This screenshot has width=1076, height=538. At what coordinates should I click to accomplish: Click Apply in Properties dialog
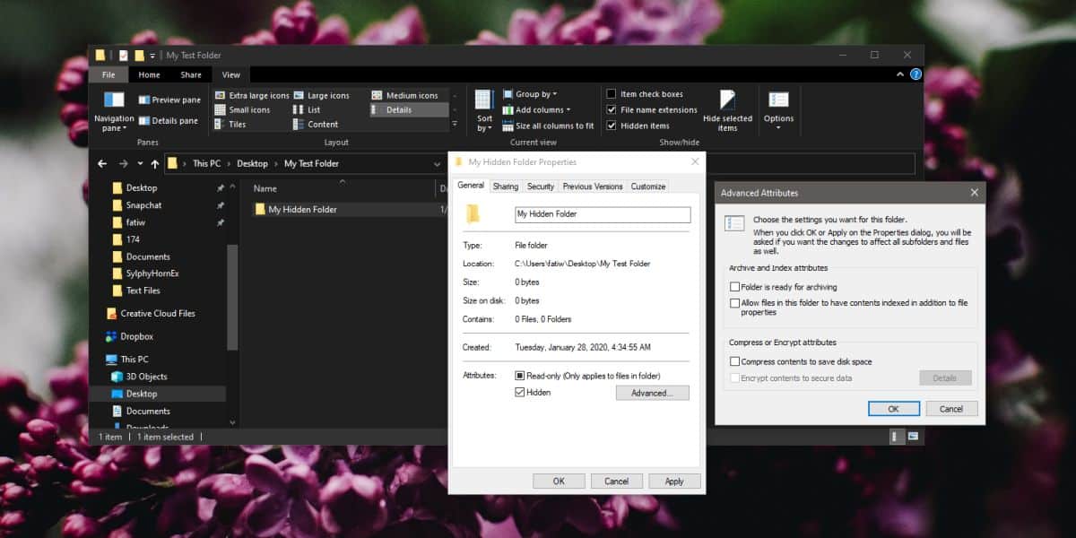click(x=674, y=482)
